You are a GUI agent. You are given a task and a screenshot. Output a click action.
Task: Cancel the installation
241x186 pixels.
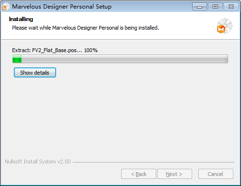click(x=216, y=174)
